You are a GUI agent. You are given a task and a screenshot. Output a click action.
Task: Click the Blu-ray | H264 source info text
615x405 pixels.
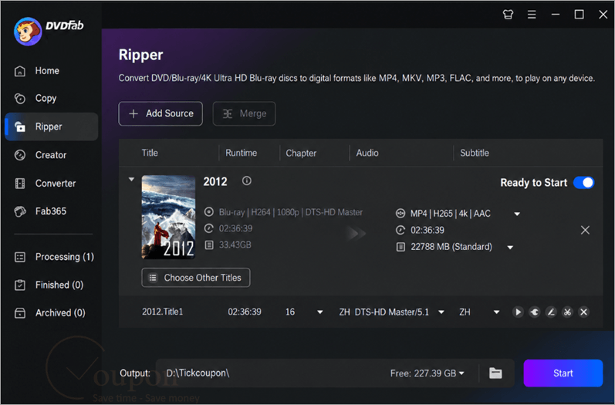click(x=291, y=212)
